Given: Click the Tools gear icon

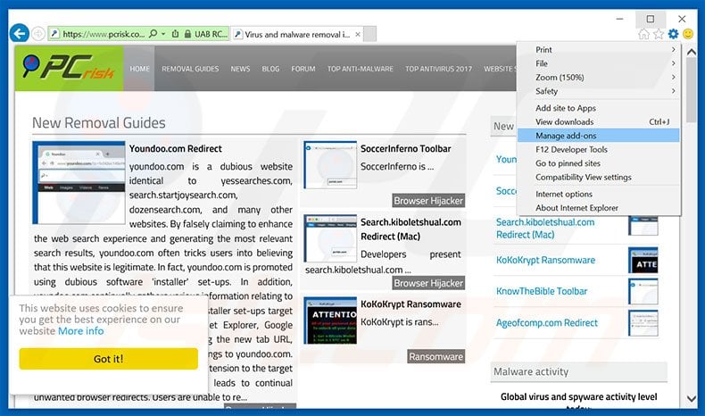Looking at the screenshot, I should [x=673, y=34].
